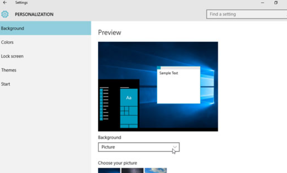Click the Choose your picture label
The height and width of the screenshot is (173, 287).
pos(118,163)
